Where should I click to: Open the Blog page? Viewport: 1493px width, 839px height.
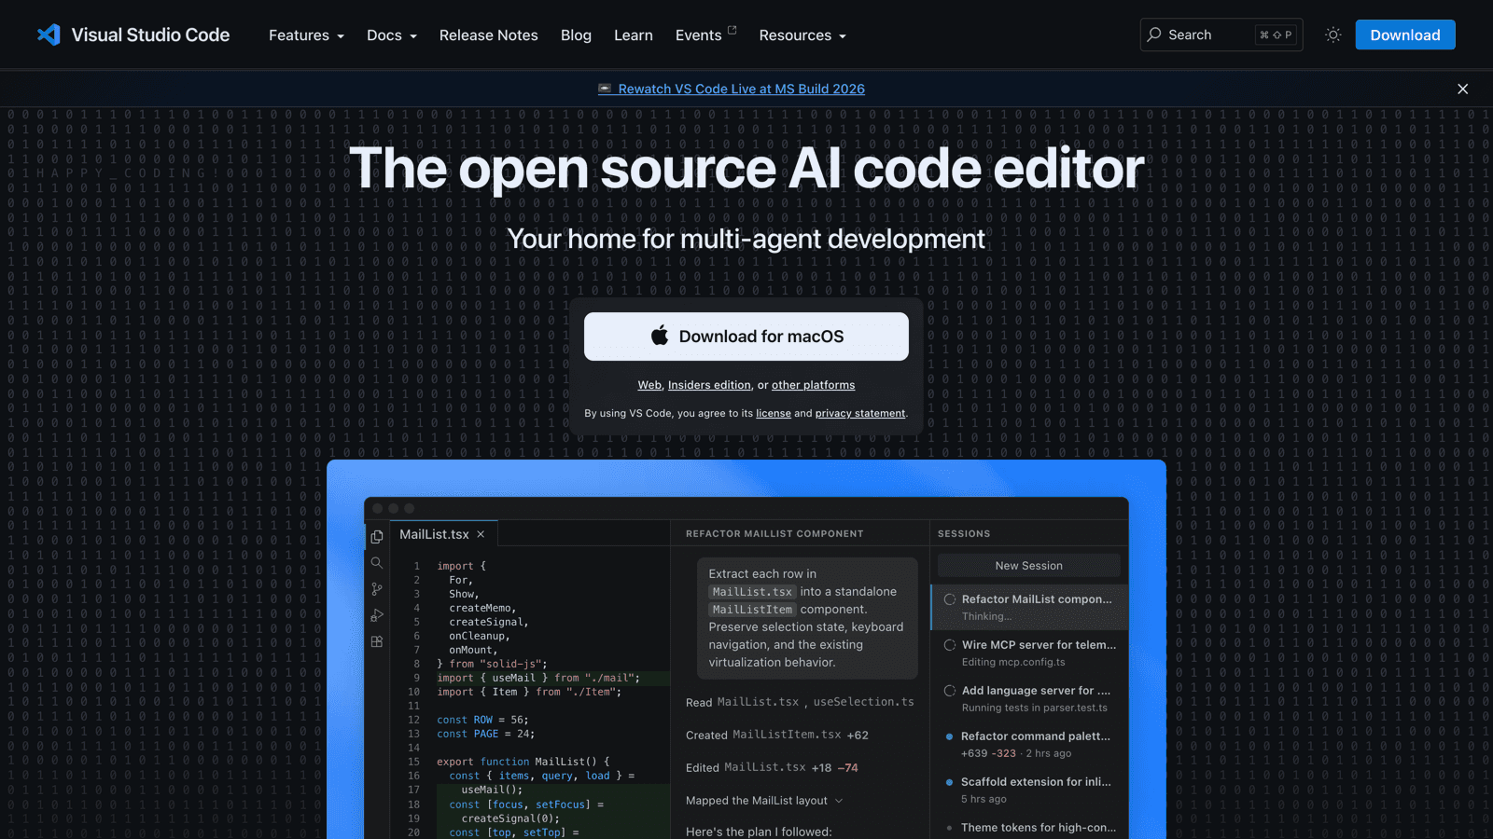pos(576,35)
